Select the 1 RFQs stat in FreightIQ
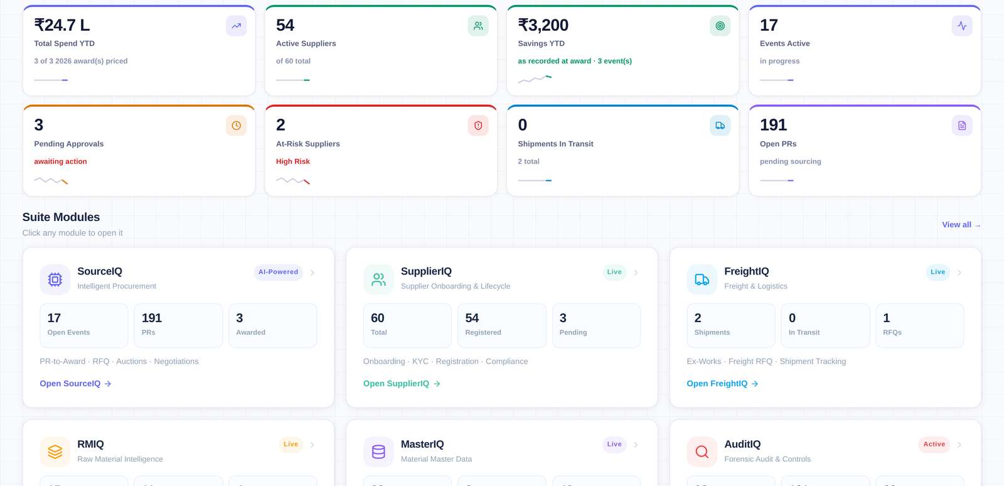1004x486 pixels. tap(920, 325)
